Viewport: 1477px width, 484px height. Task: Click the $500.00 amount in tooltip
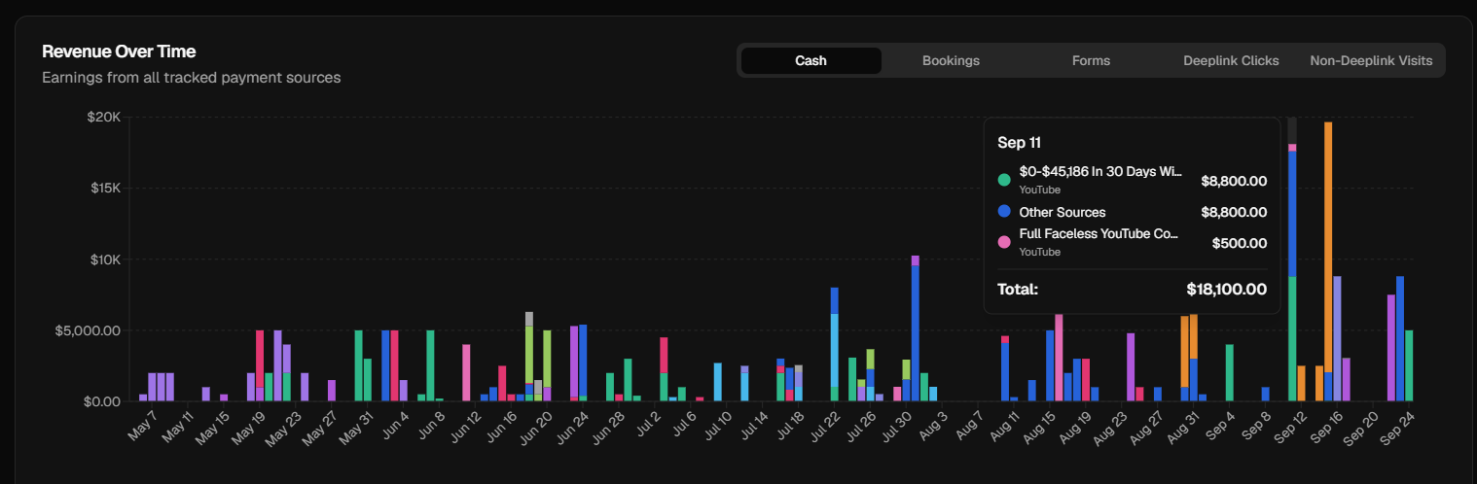tap(1240, 243)
